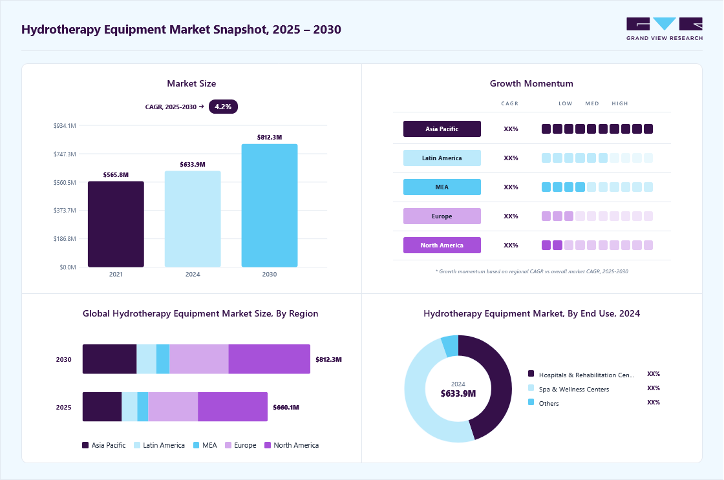
Task: Click the North America segment in 2030 bar
Action: click(x=269, y=359)
